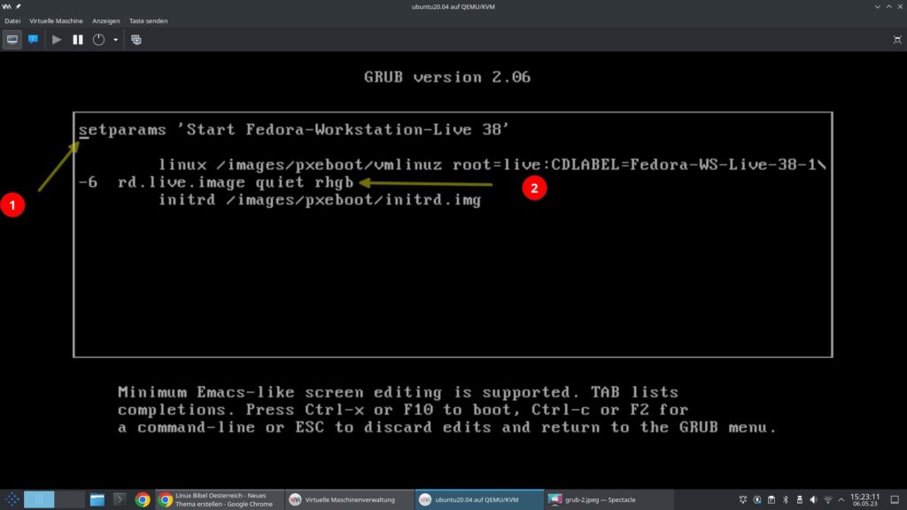This screenshot has width=907, height=510.
Task: Open the clipboard tray icon
Action: click(x=771, y=499)
